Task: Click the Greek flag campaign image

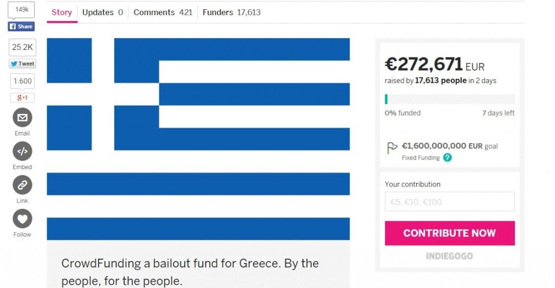Action: point(198,139)
